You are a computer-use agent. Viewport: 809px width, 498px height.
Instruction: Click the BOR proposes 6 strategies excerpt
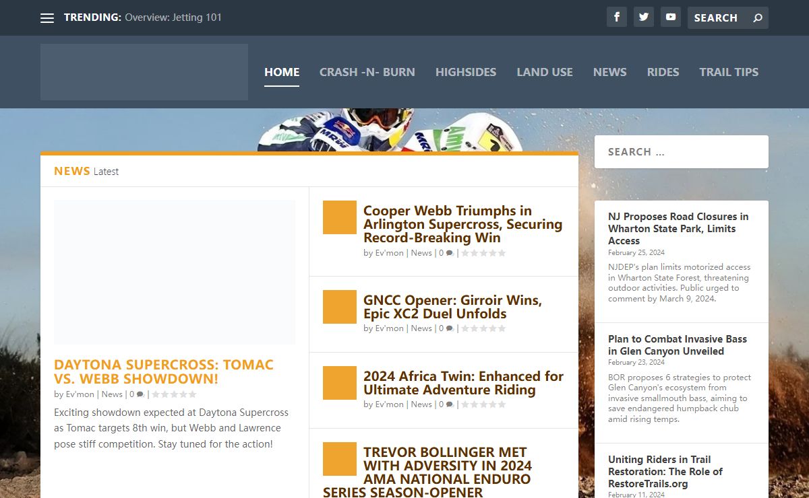click(x=680, y=398)
